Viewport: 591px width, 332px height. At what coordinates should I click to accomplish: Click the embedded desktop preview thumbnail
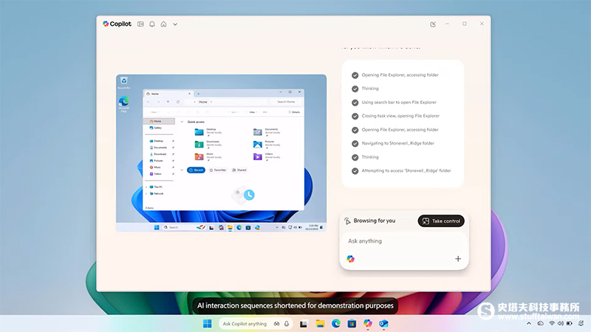pos(221,153)
